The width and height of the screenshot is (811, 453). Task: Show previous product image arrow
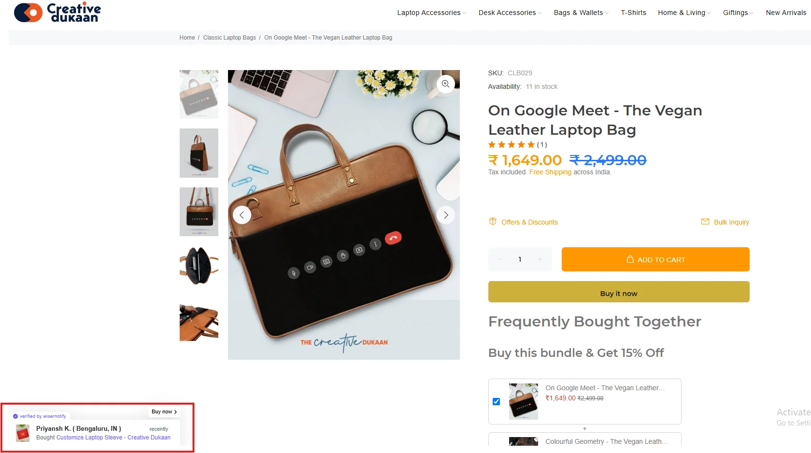242,215
